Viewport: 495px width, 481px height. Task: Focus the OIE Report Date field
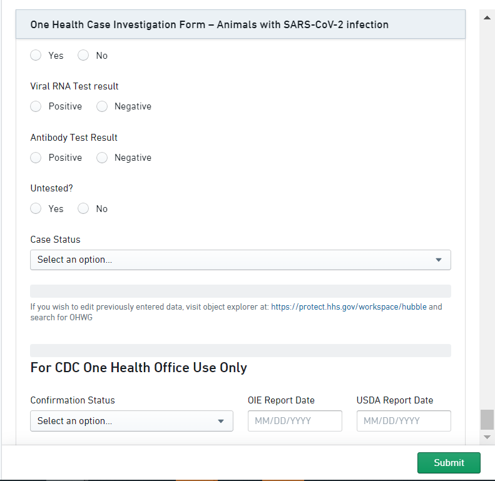[x=295, y=421]
